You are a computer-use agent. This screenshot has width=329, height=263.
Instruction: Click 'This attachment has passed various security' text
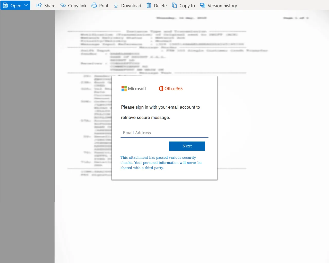pos(158,157)
